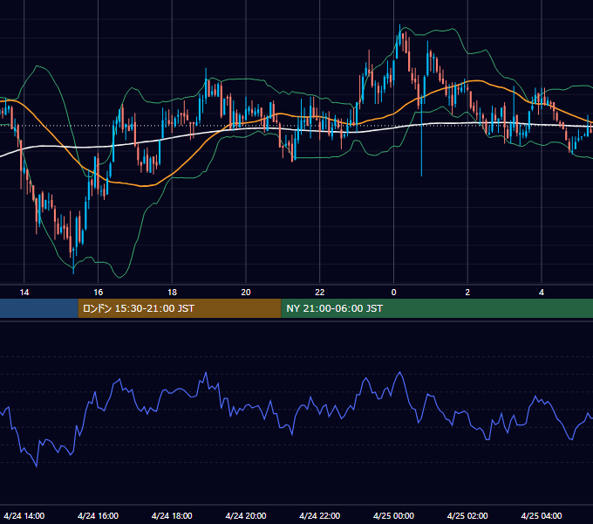Click the hour label 4 on price chart axis
Viewport: 593px width, 524px height.
542,293
